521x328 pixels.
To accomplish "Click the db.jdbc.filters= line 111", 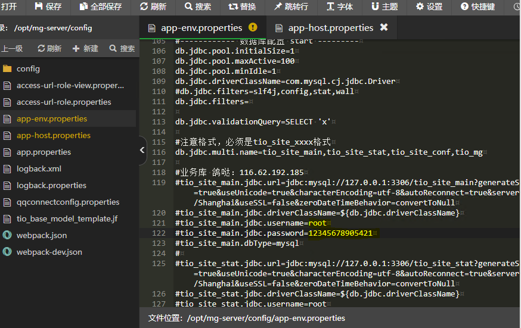I will 212,101.
